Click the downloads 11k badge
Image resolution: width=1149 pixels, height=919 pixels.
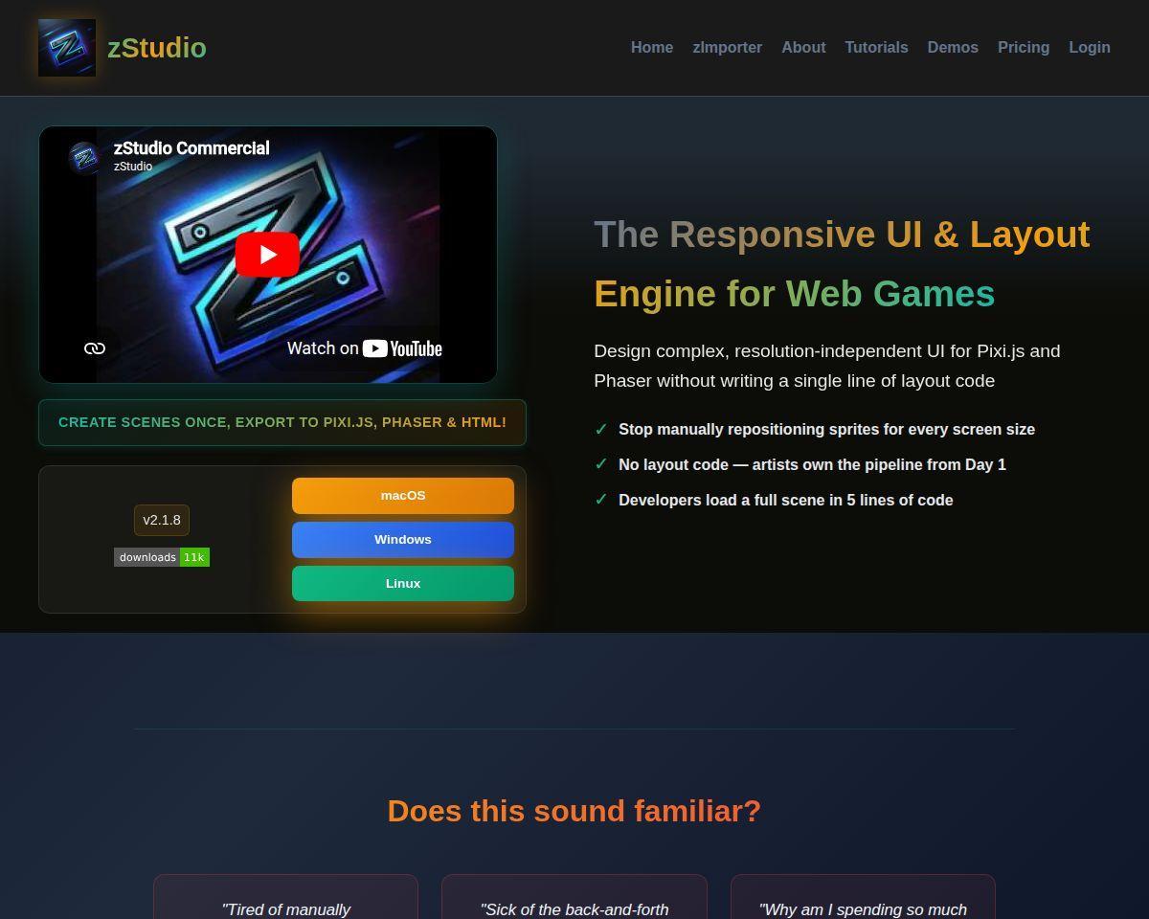pyautogui.click(x=162, y=557)
